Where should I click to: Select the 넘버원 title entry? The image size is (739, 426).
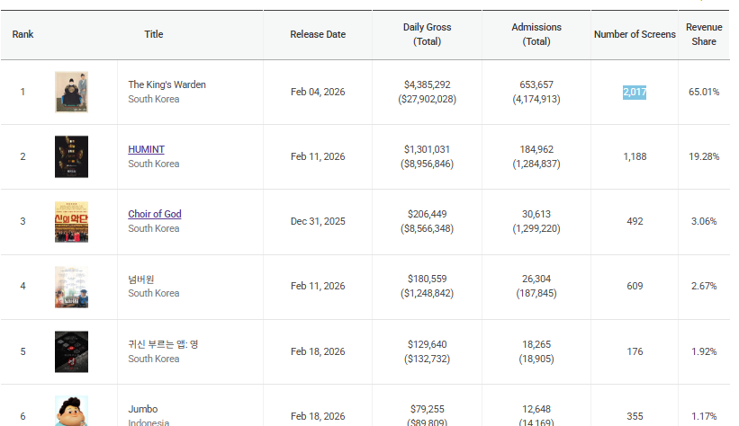pos(141,280)
